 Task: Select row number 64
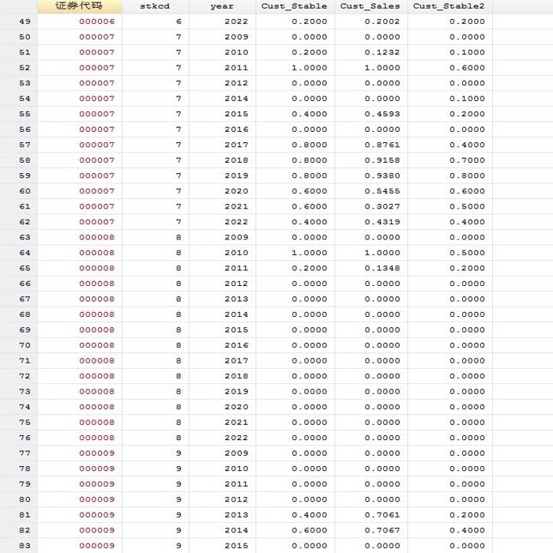click(24, 253)
